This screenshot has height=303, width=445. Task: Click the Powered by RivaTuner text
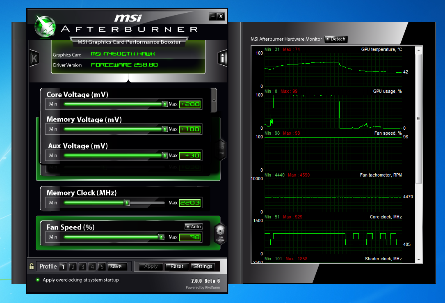203,287
